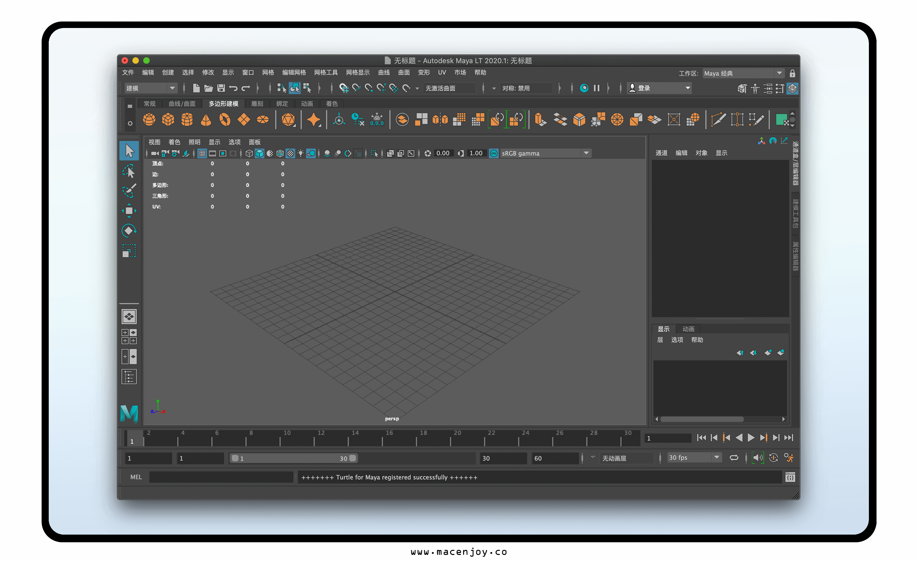Viewport: 917px width, 561px height.
Task: Activate the Paint selection tool
Action: pos(129,190)
